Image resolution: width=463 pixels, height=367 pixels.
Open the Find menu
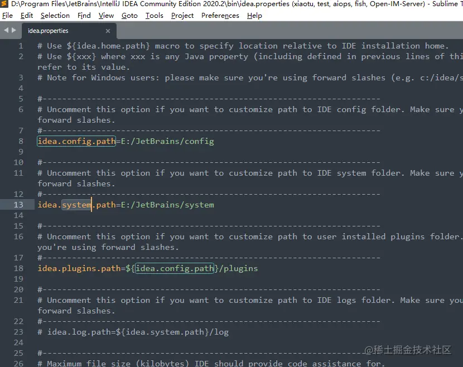click(x=84, y=15)
